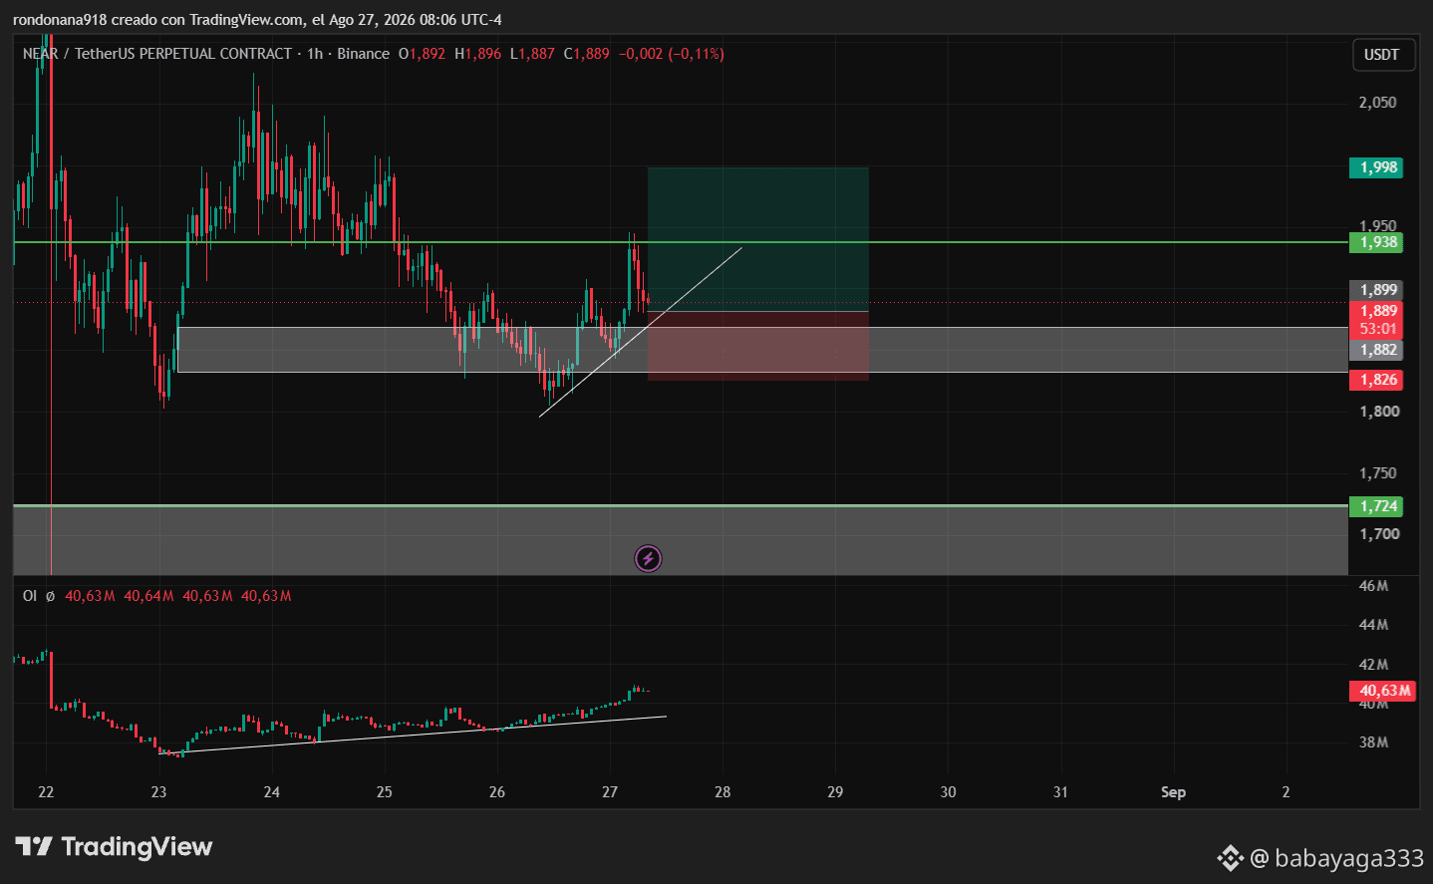Image resolution: width=1433 pixels, height=884 pixels.
Task: Click the date 23 on the time axis
Action: pyautogui.click(x=158, y=792)
